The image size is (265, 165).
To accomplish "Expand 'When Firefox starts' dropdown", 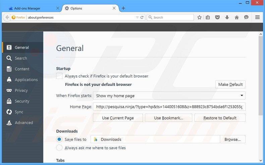I will [x=169, y=96].
